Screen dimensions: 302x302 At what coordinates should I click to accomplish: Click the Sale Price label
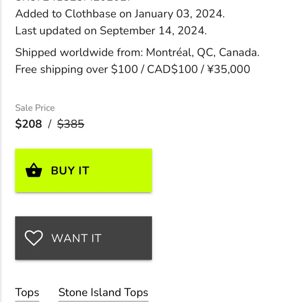[35, 108]
